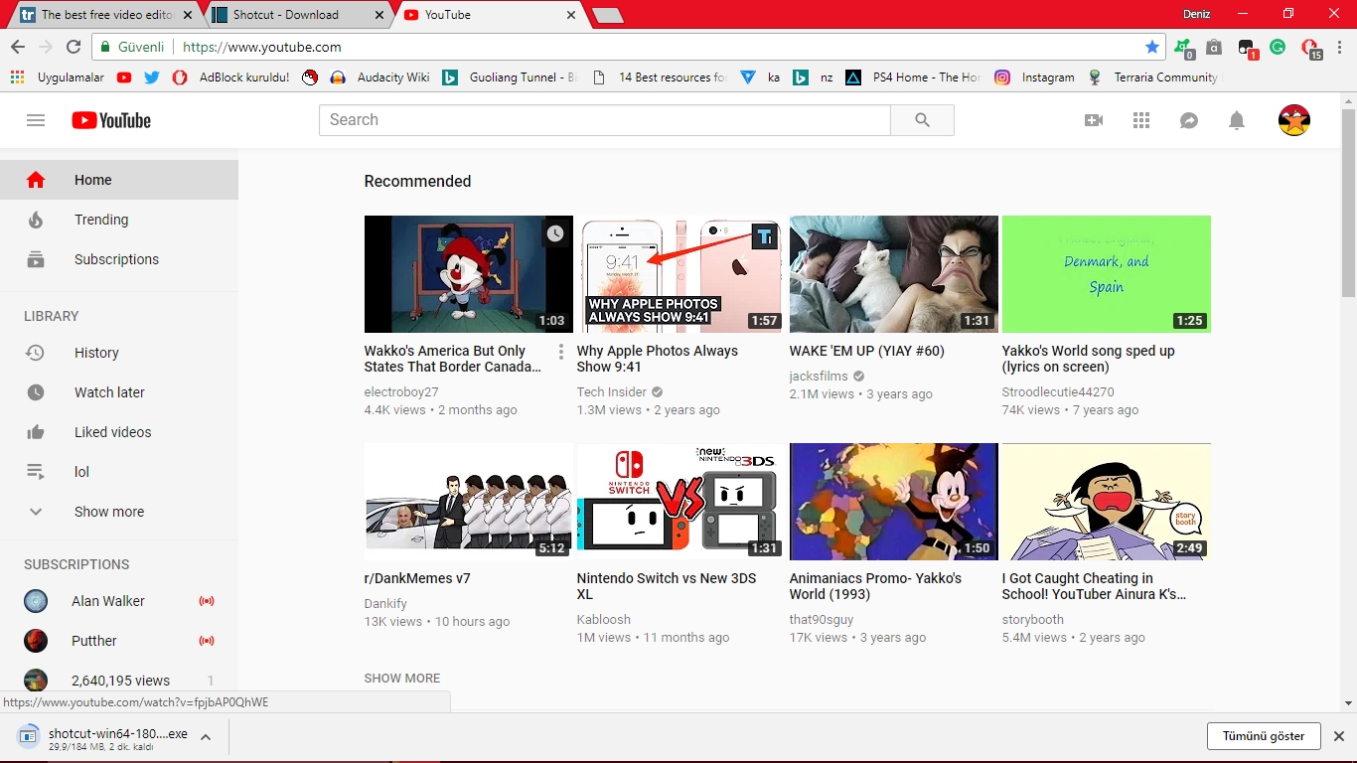Open the Alan Walker subscription channel
Viewport: 1357px width, 763px height.
tap(119, 601)
